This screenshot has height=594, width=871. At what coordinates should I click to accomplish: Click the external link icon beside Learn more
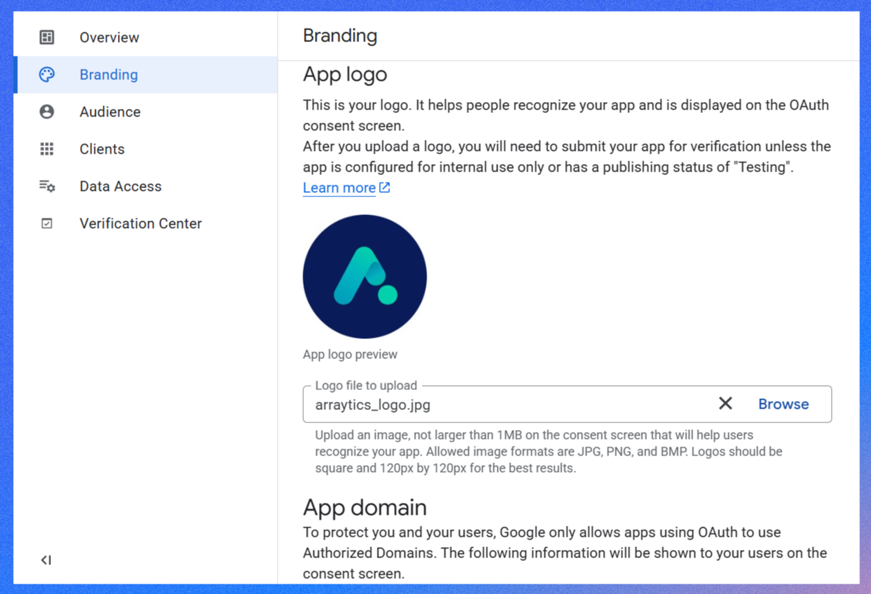(385, 187)
